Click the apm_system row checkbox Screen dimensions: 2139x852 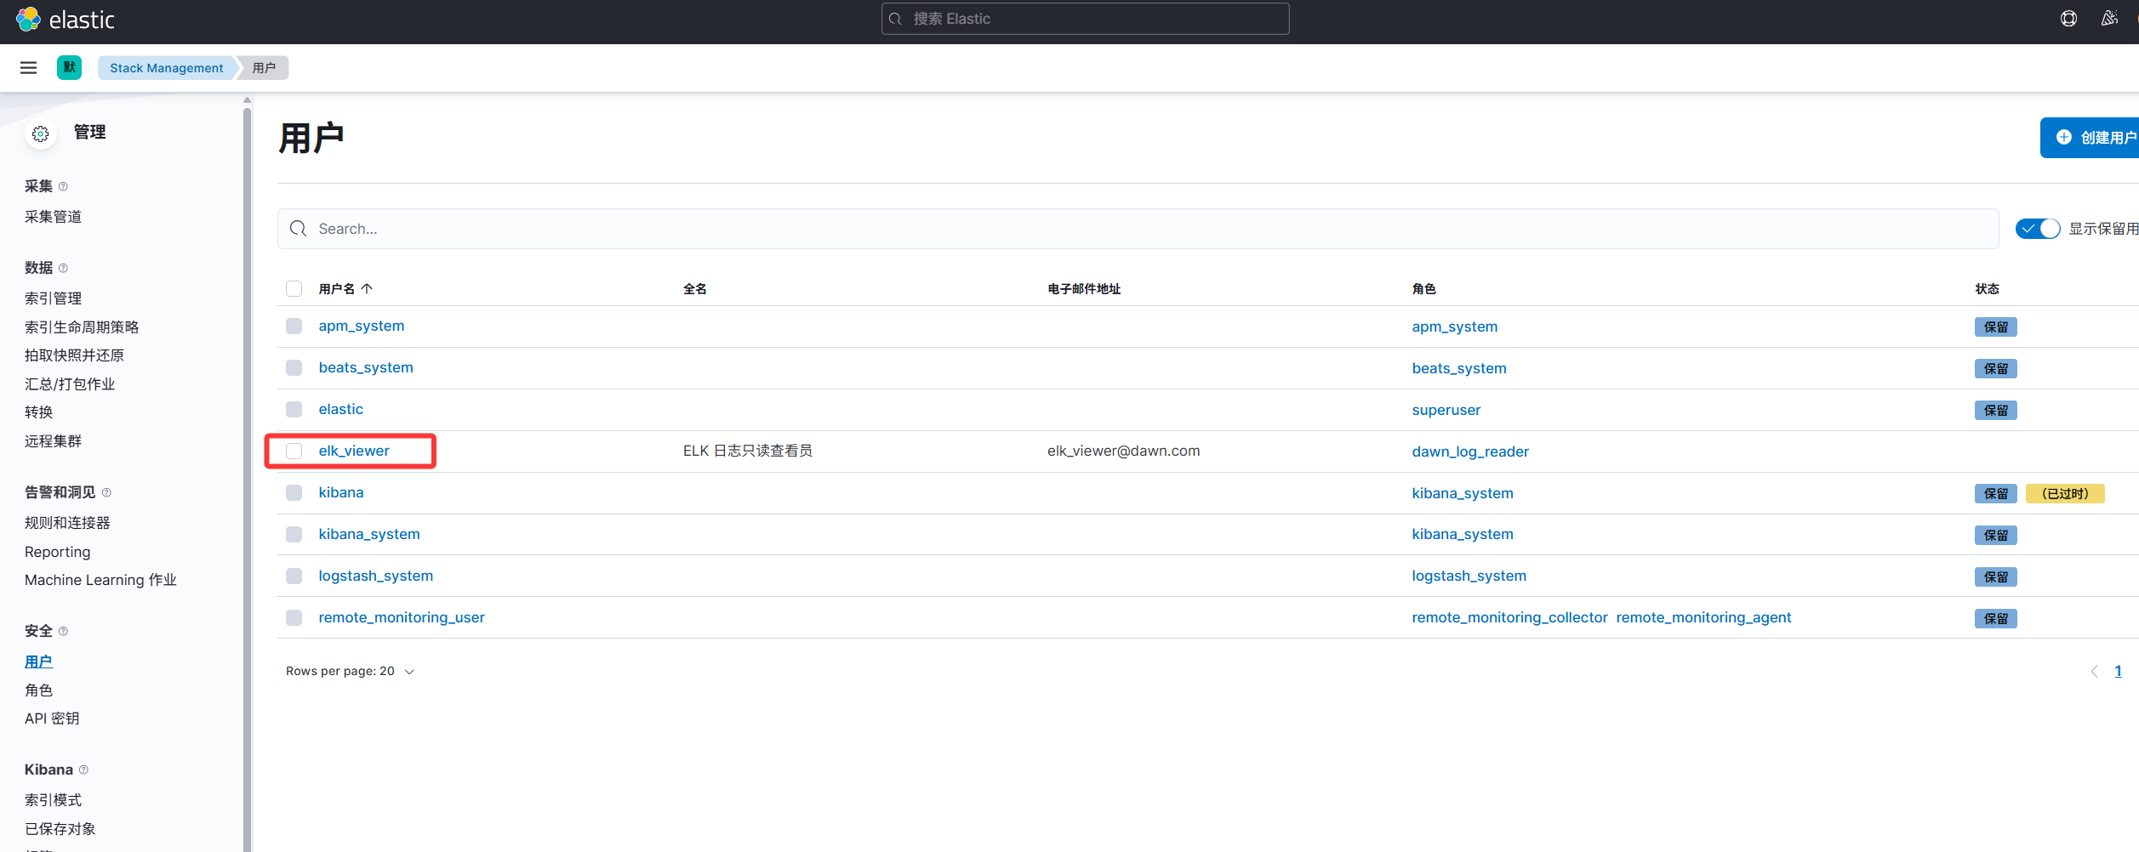294,327
